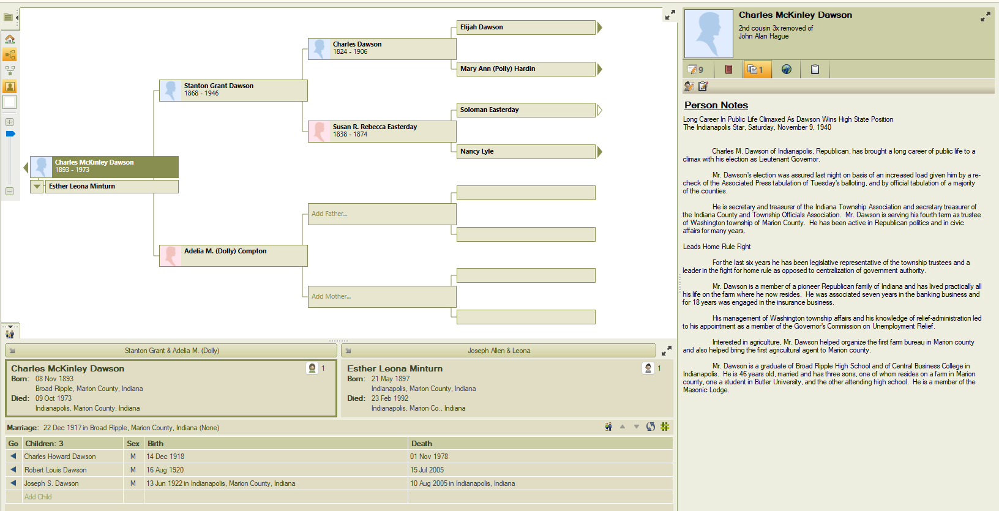Image resolution: width=999 pixels, height=511 pixels.
Task: Expand the spouse dropdown beside Esther Leona Minturn
Action: (37, 187)
